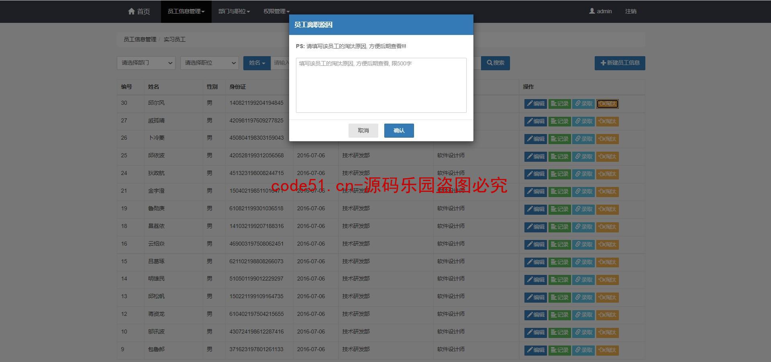Log out via 注销 link
The width and height of the screenshot is (771, 362).
[630, 11]
